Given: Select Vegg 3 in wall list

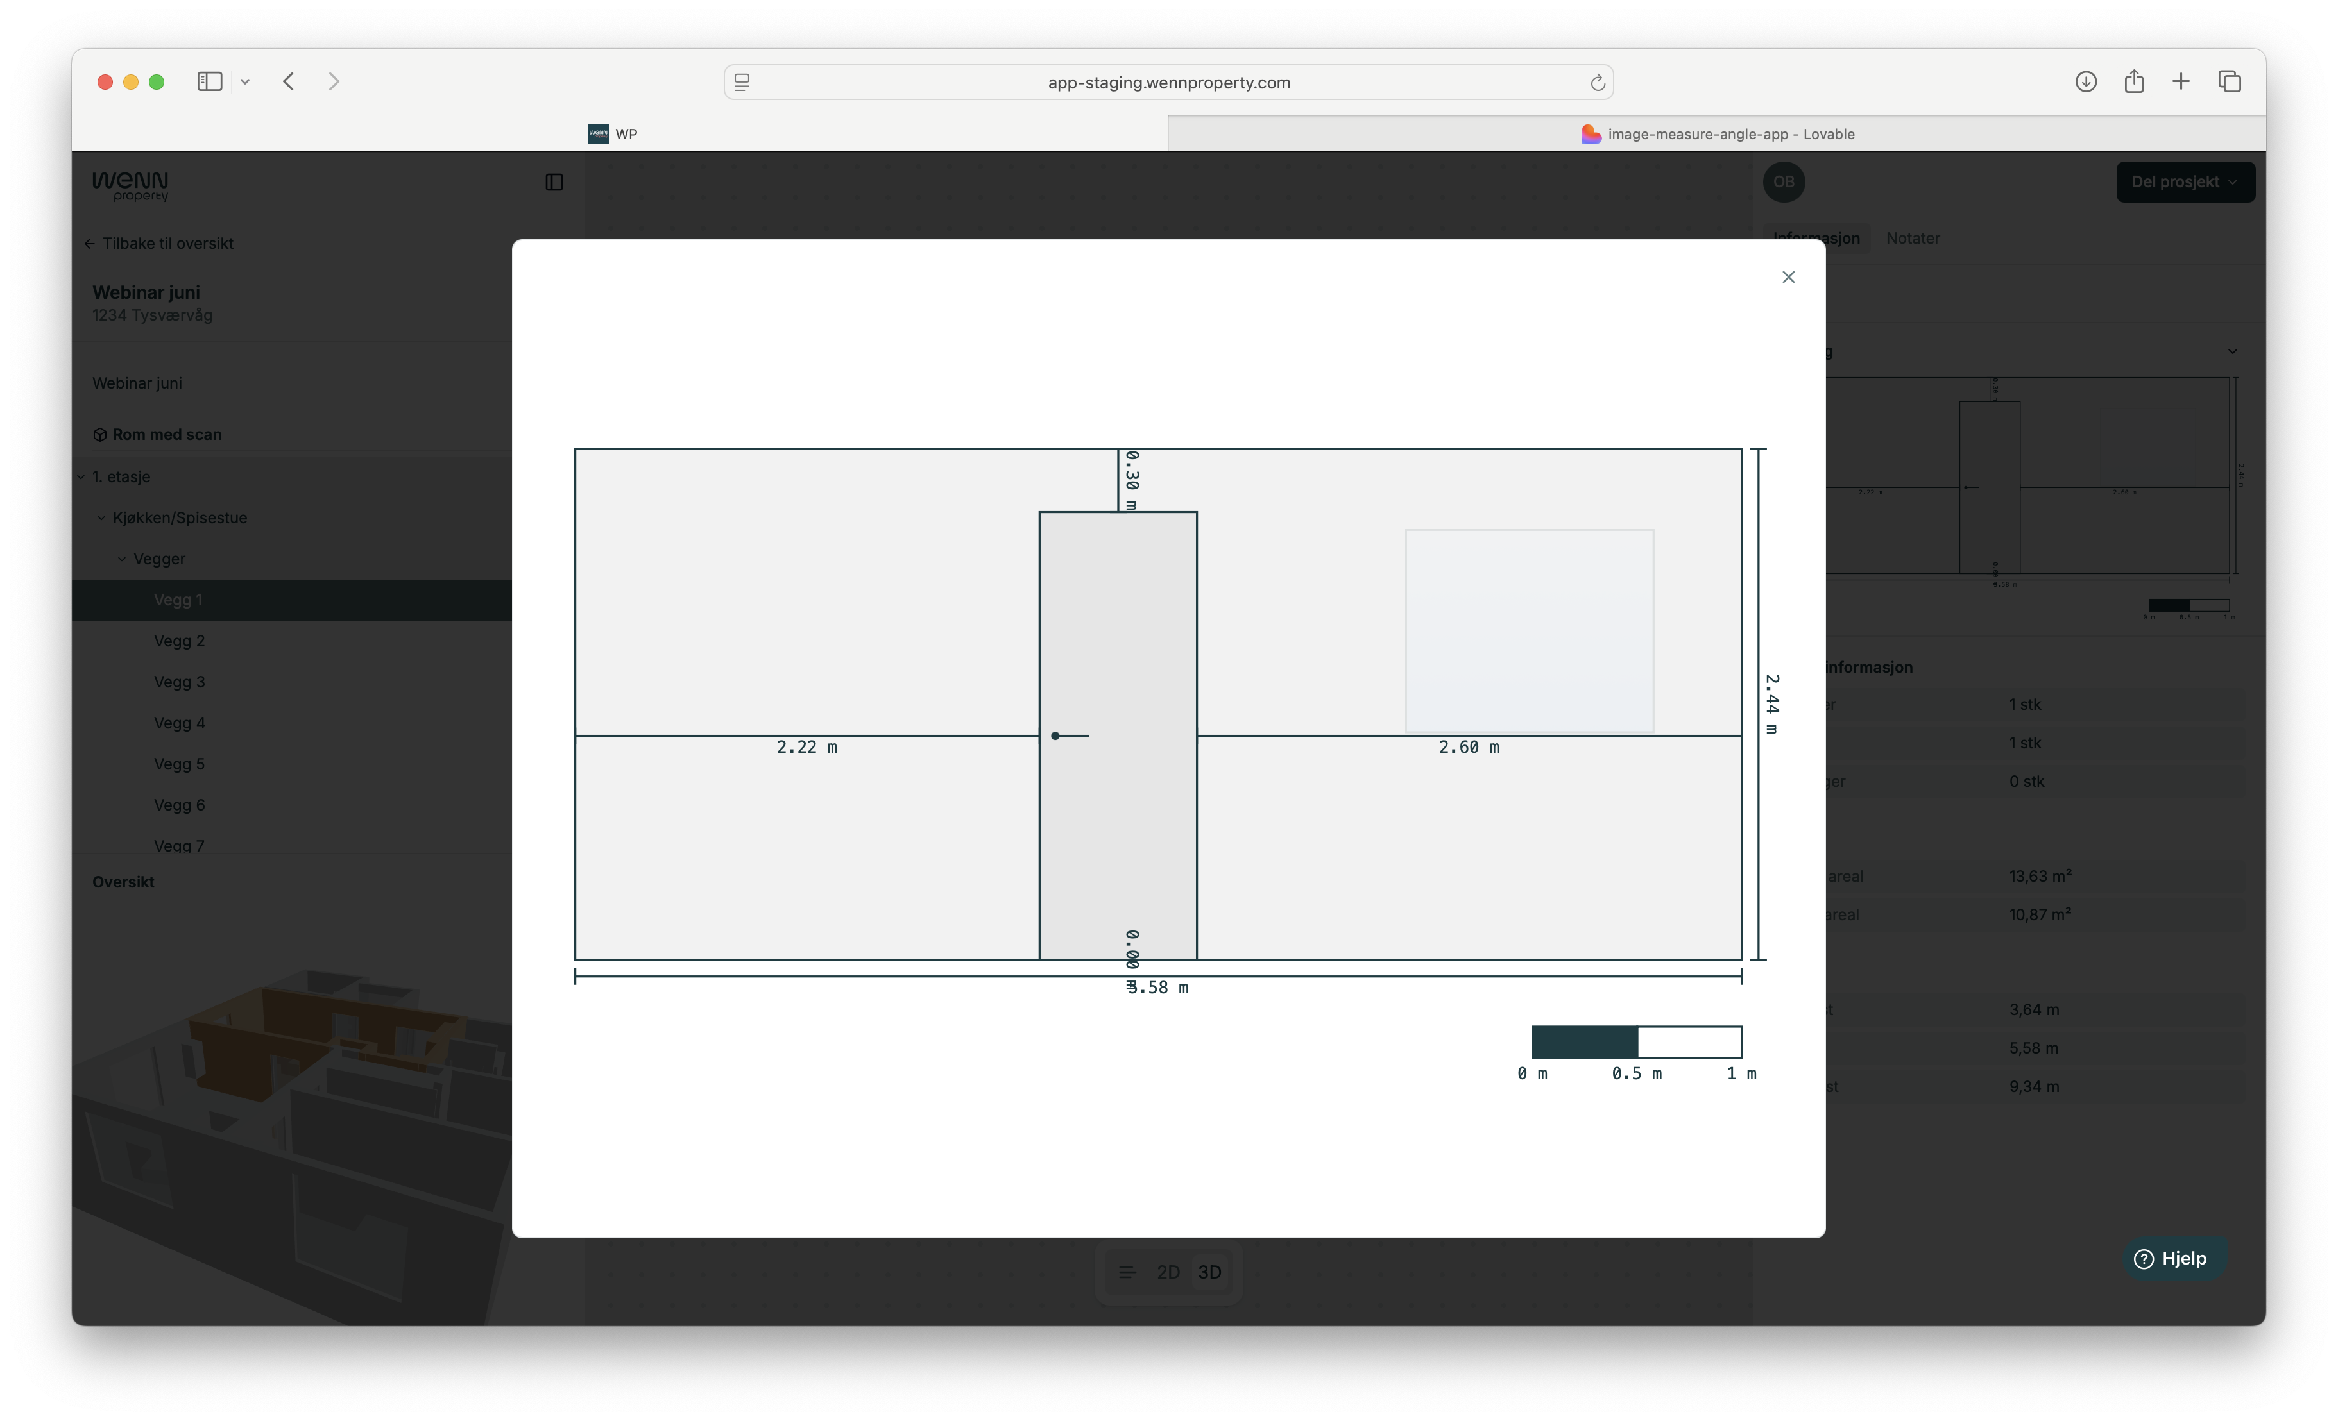Looking at the screenshot, I should tap(180, 682).
